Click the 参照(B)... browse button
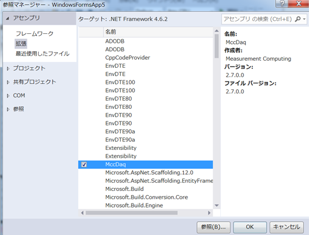This screenshot has height=235, width=309. click(213, 227)
